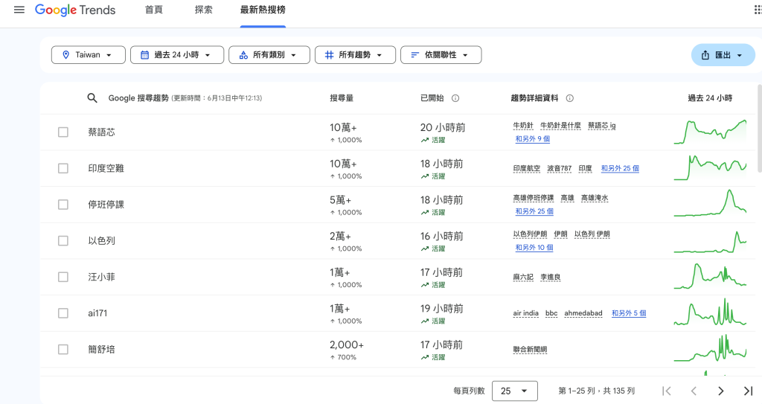Select the checkbox for ai171
Viewport: 762px width, 404px height.
63,313
